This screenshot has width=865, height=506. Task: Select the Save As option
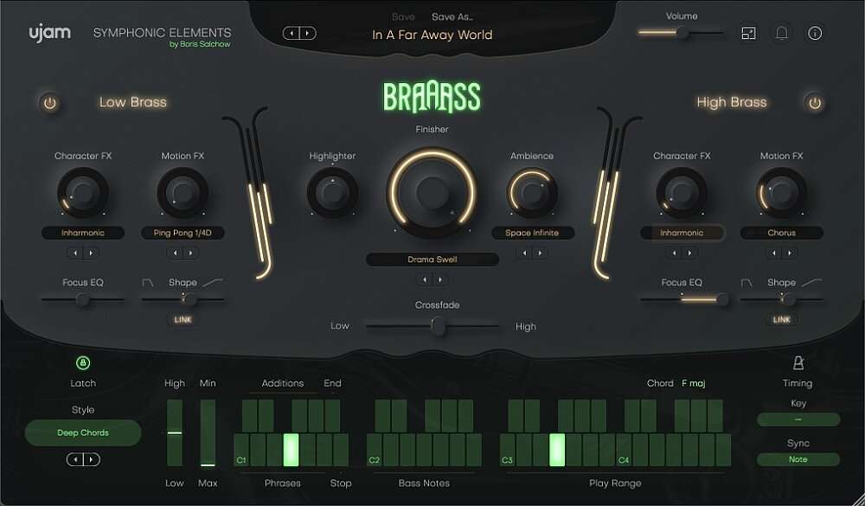tap(452, 16)
